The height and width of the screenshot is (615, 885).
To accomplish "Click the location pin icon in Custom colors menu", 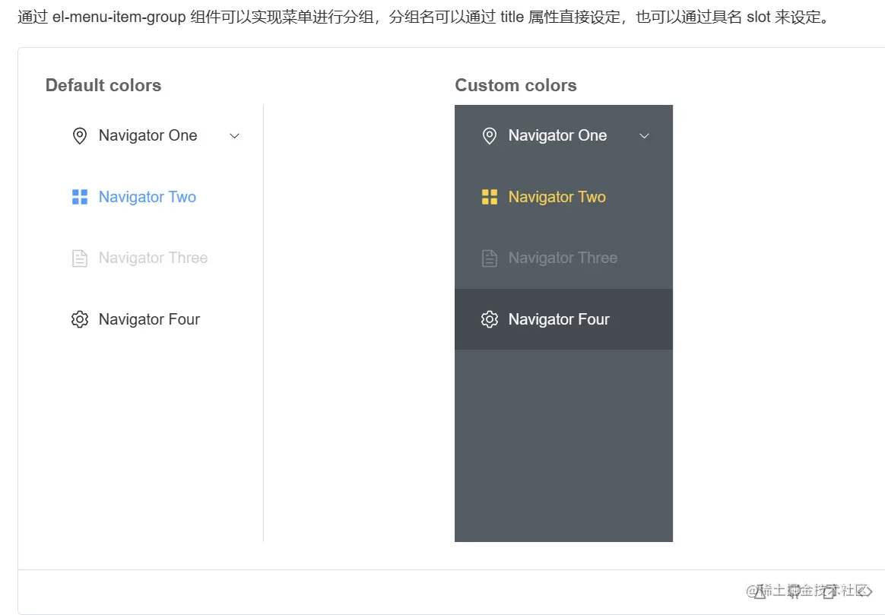I will point(490,136).
